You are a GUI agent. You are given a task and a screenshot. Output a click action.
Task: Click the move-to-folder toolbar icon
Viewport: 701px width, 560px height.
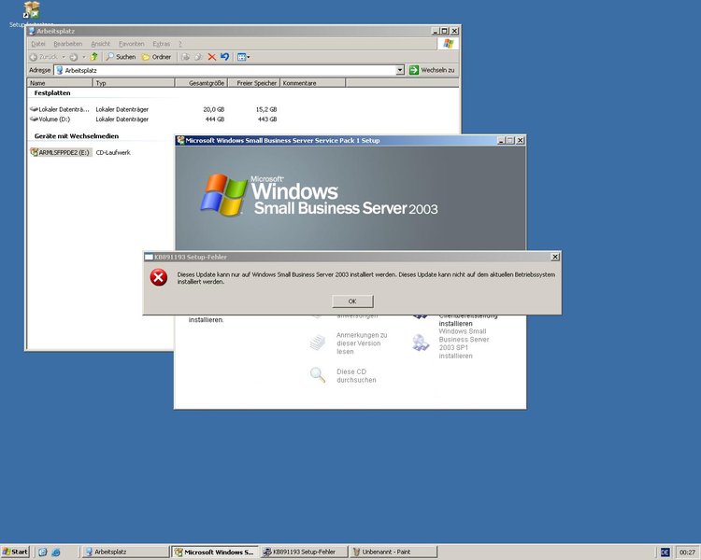(186, 57)
